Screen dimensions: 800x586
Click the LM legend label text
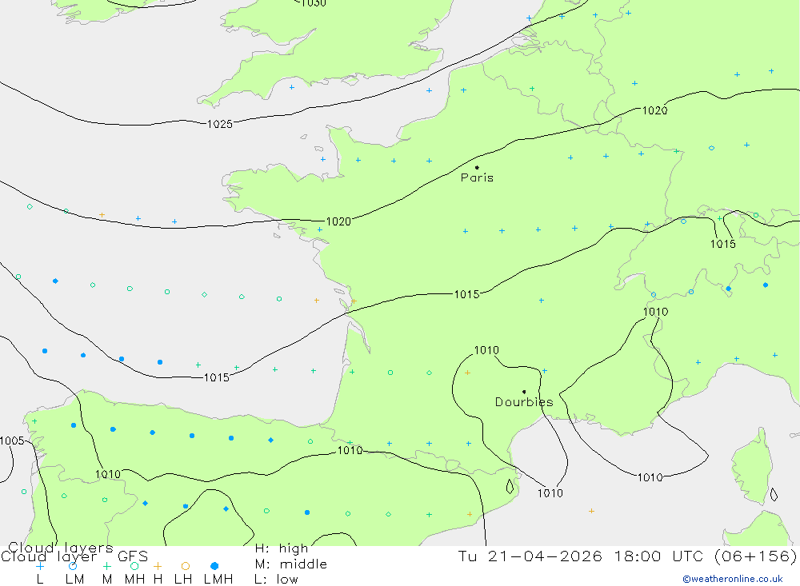click(74, 580)
